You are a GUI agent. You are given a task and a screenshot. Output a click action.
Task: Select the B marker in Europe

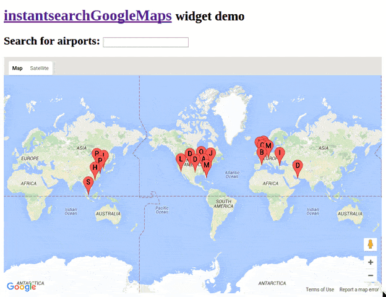(262, 152)
